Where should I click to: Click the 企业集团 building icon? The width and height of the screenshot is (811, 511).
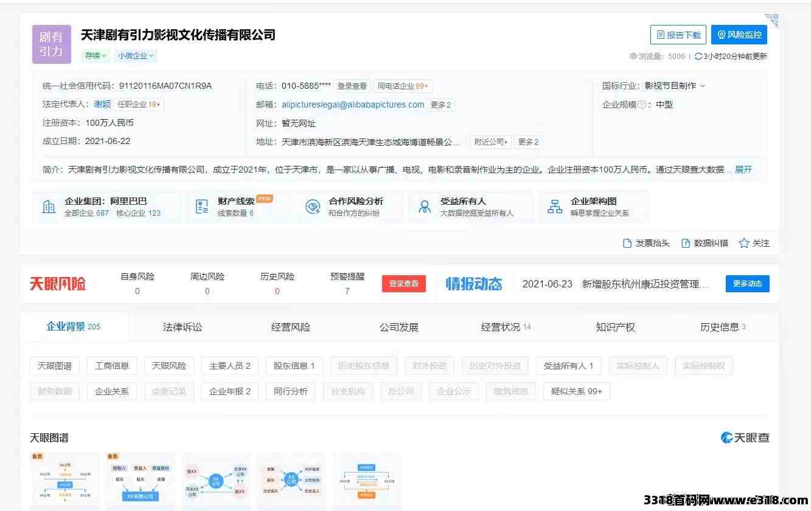pos(49,207)
